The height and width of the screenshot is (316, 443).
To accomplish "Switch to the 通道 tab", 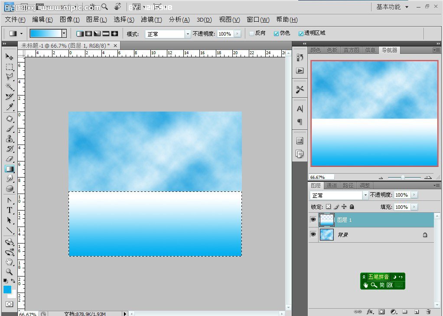I will pos(332,186).
